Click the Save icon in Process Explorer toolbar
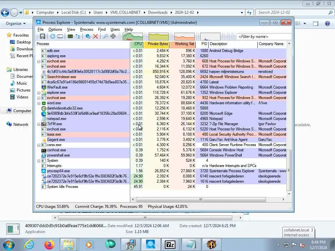The width and height of the screenshot is (335, 251). [x=43, y=37]
